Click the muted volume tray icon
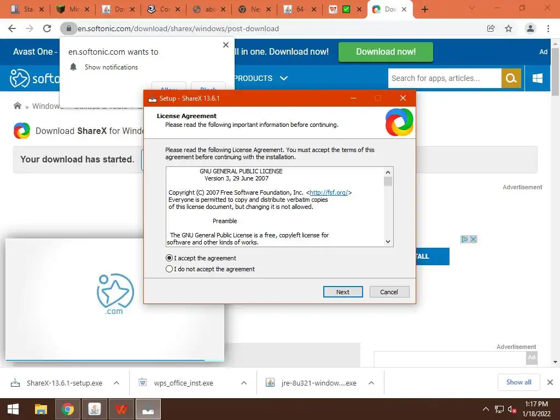Image resolution: width=560 pixels, height=420 pixels. (512, 409)
